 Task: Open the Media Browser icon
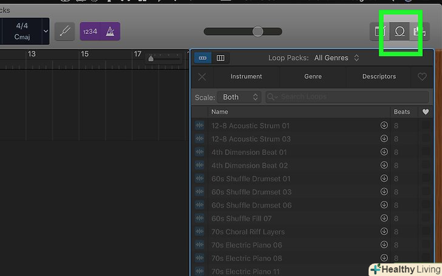[417, 32]
